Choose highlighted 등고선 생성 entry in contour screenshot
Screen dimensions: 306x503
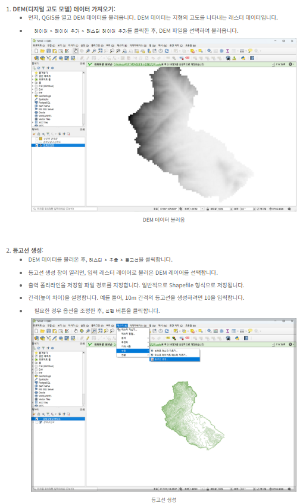[174, 359]
